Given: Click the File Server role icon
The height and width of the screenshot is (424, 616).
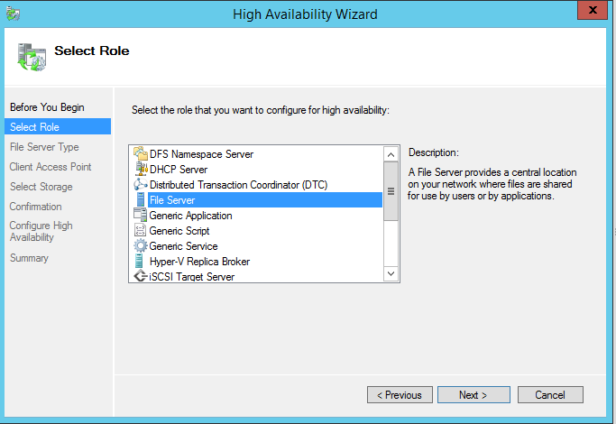Looking at the screenshot, I should coord(141,200).
